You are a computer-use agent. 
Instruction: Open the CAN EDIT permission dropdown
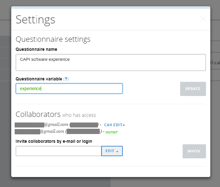[114, 125]
